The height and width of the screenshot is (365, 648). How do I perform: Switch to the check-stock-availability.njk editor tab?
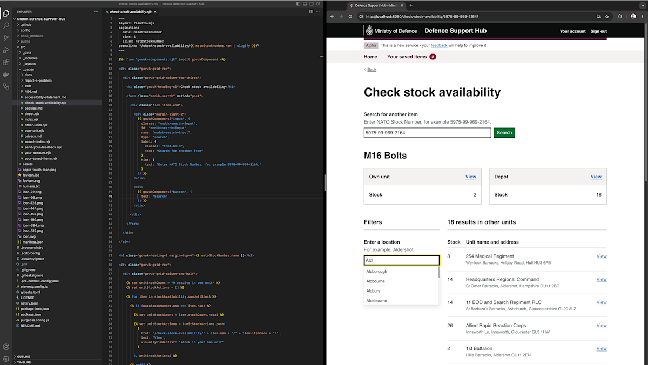[130, 11]
